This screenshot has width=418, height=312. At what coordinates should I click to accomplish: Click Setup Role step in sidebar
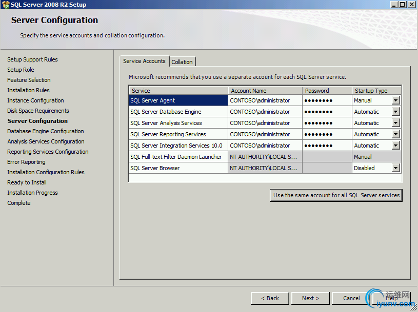tap(21, 70)
